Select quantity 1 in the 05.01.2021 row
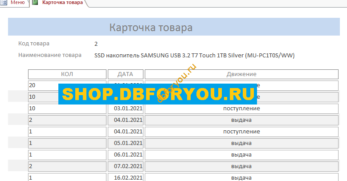 coord(67,143)
